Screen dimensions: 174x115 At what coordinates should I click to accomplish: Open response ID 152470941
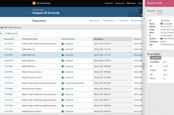[8, 49]
